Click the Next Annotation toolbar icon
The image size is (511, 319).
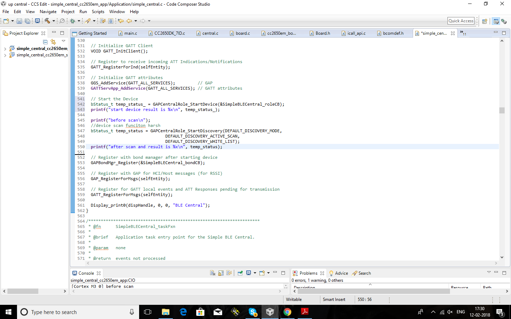click(103, 21)
